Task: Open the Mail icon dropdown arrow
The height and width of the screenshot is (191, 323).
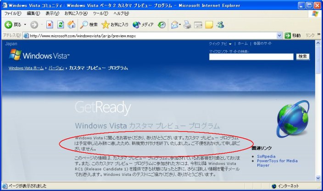Action: pos(180,25)
